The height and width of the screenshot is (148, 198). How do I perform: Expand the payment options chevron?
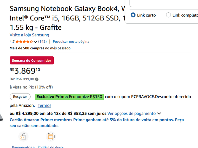click(x=159, y=114)
